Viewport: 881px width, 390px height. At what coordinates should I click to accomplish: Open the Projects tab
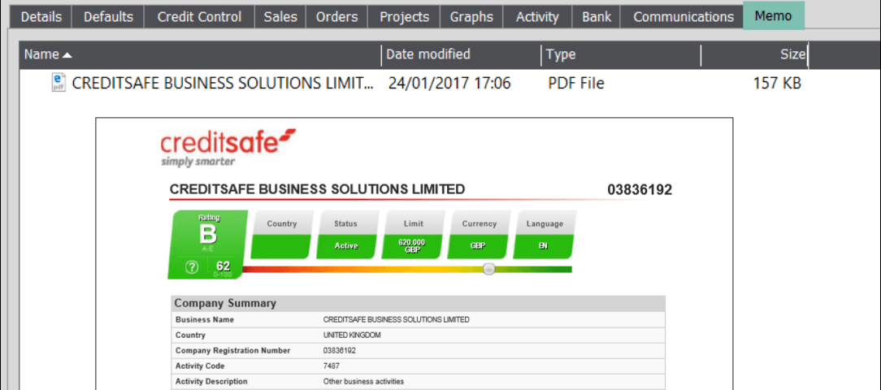[x=405, y=17]
